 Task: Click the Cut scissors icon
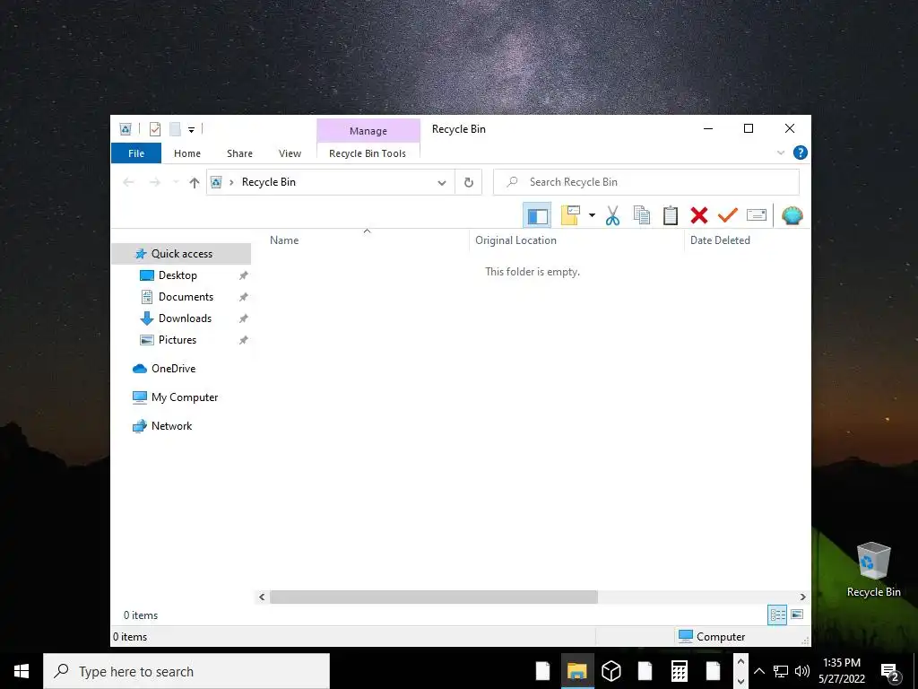(x=612, y=215)
